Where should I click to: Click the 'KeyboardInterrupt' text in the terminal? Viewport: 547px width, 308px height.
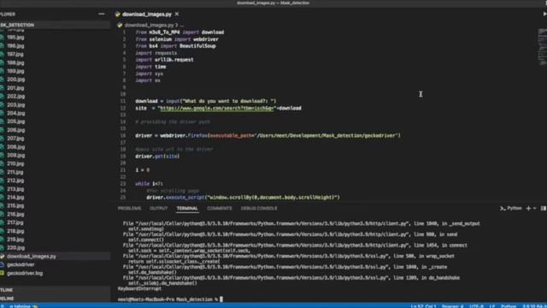pyautogui.click(x=139, y=289)
